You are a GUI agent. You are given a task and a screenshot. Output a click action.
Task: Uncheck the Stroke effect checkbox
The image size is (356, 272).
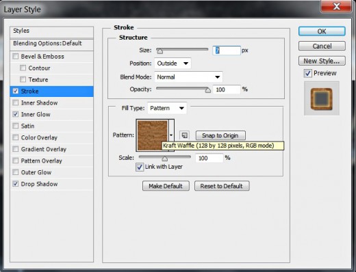click(x=16, y=91)
